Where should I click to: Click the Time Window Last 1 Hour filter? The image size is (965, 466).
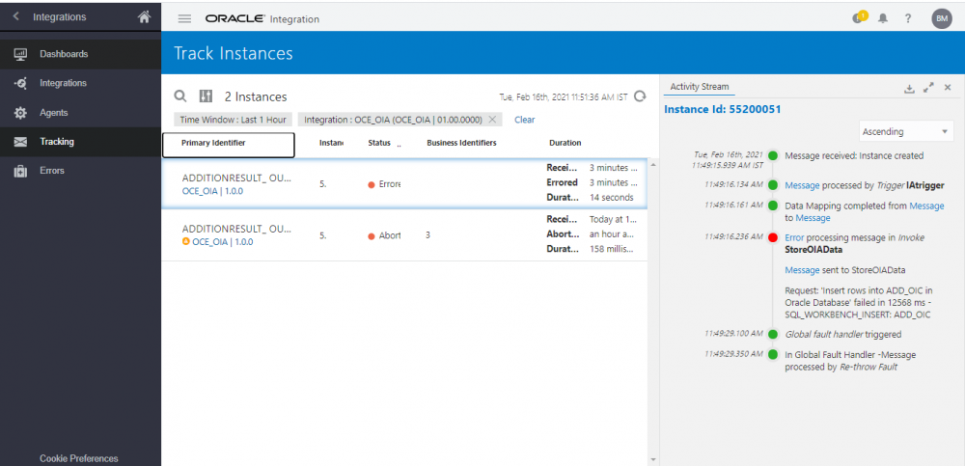pyautogui.click(x=234, y=120)
